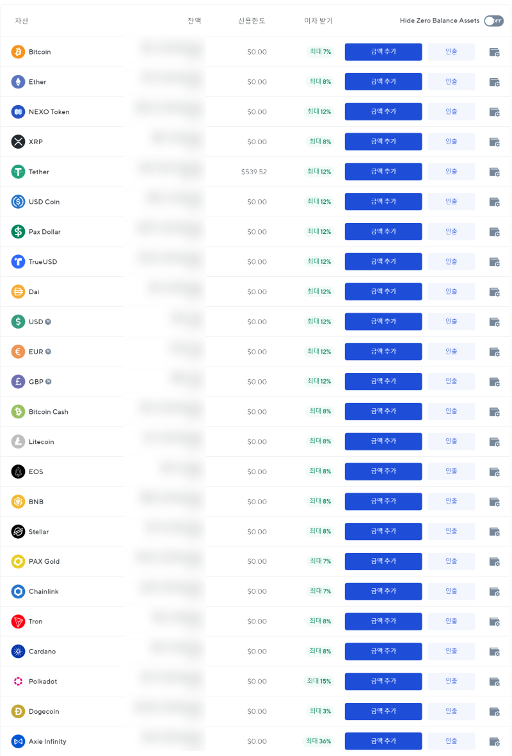Select the Bitcoin asset icon
Screen dimensions: 512x756
pos(17,52)
